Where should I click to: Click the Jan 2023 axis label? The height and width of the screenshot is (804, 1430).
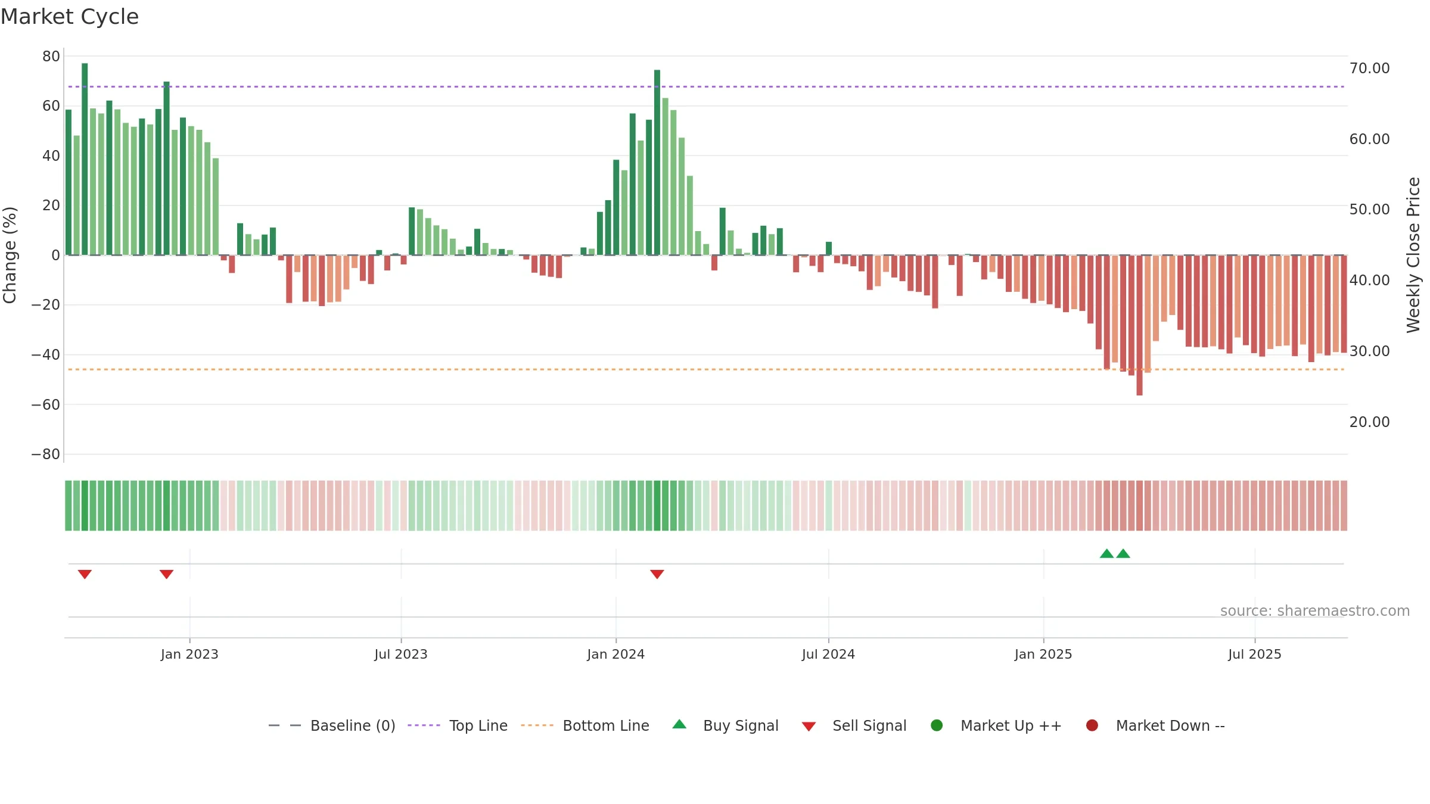(x=189, y=654)
